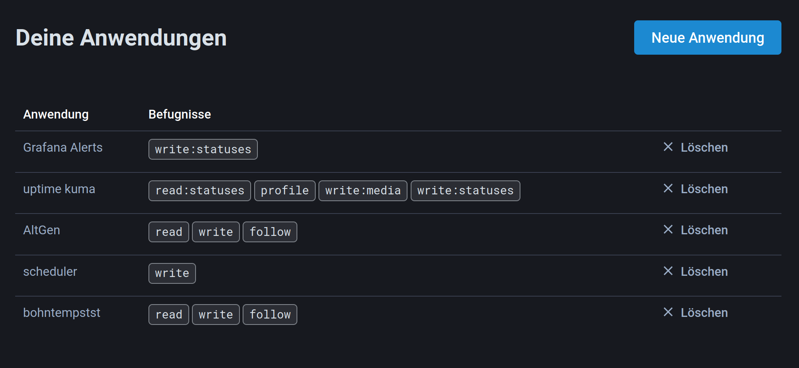This screenshot has width=799, height=368.
Task: Click the X icon for bohntempstst
Action: pos(668,312)
